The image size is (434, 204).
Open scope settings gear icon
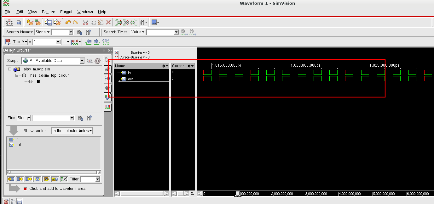point(97,61)
